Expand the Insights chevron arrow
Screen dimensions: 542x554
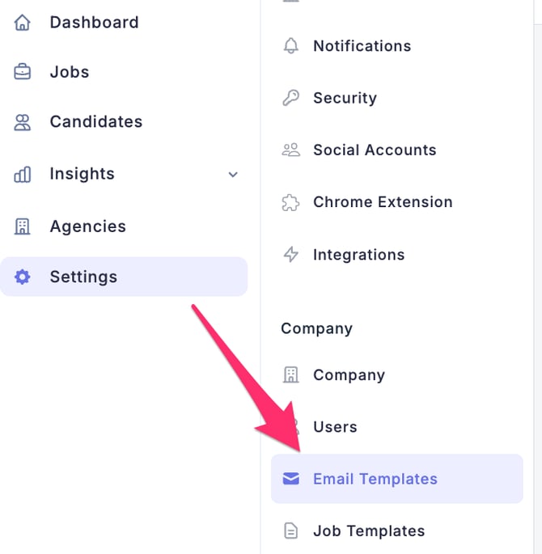(x=233, y=175)
